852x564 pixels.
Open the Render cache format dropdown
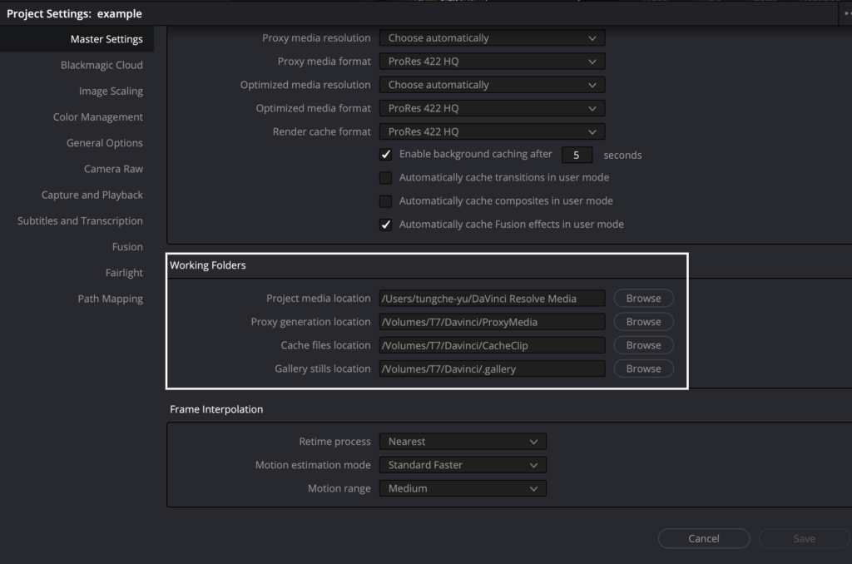pos(492,131)
